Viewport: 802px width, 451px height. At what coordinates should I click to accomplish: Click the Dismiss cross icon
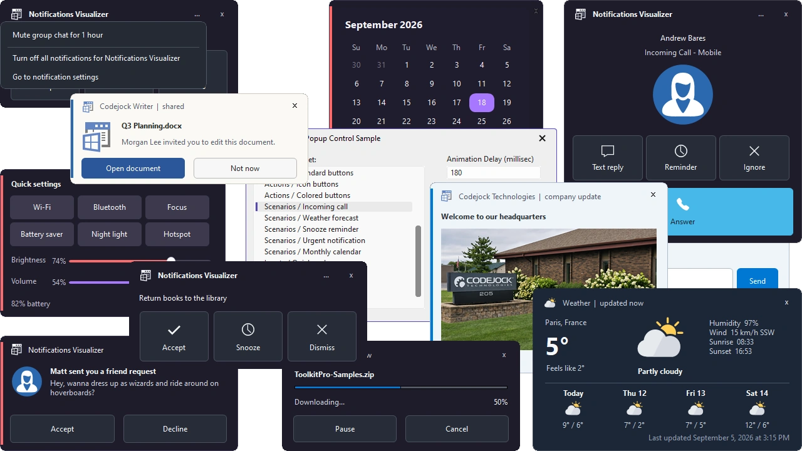322,329
